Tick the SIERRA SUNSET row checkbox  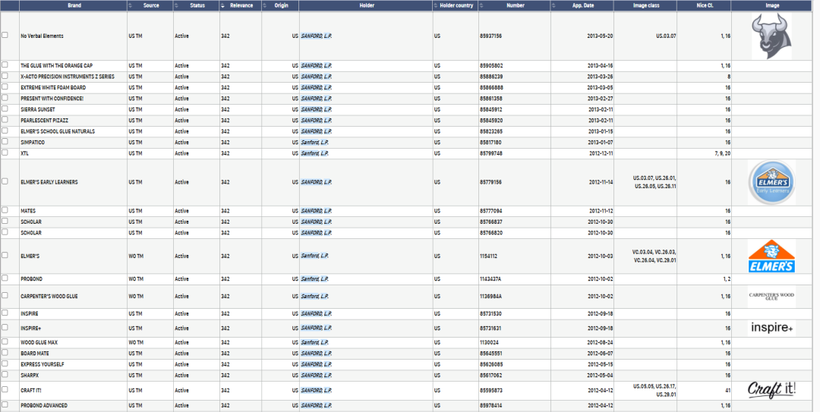pos(5,109)
